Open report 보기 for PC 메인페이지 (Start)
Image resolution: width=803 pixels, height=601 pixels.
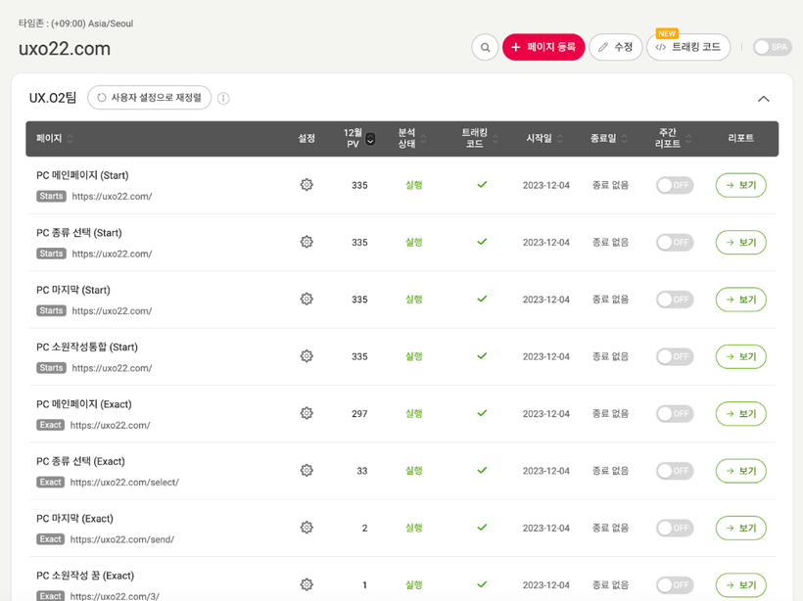pyautogui.click(x=740, y=185)
